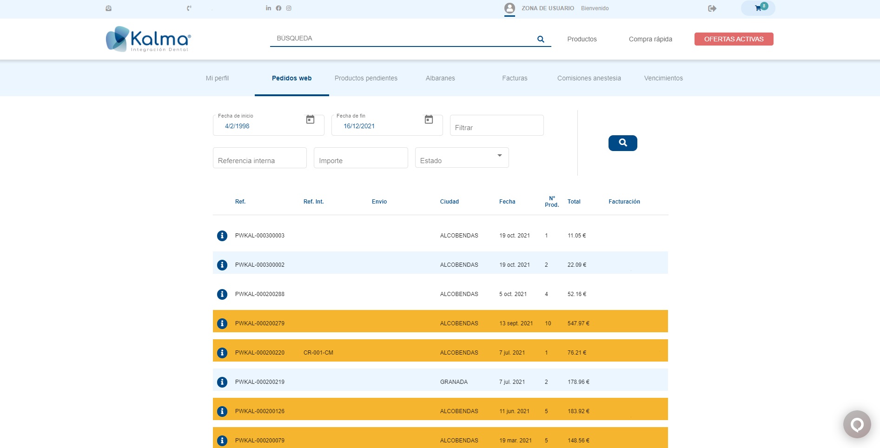This screenshot has height=448, width=880.
Task: Click the Fecha de inicio date field
Action: coord(268,125)
